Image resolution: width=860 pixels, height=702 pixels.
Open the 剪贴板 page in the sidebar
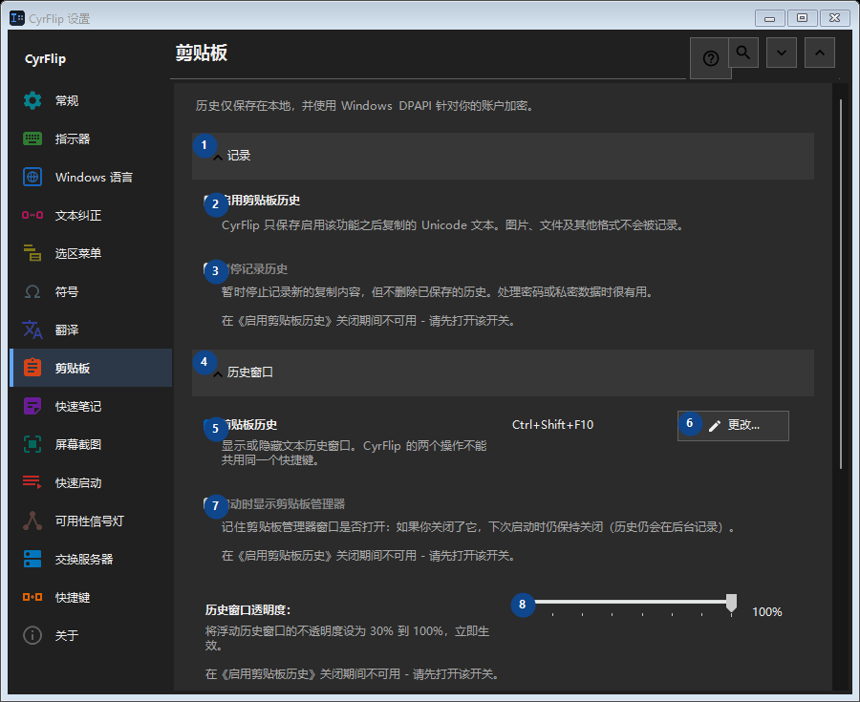pos(91,368)
